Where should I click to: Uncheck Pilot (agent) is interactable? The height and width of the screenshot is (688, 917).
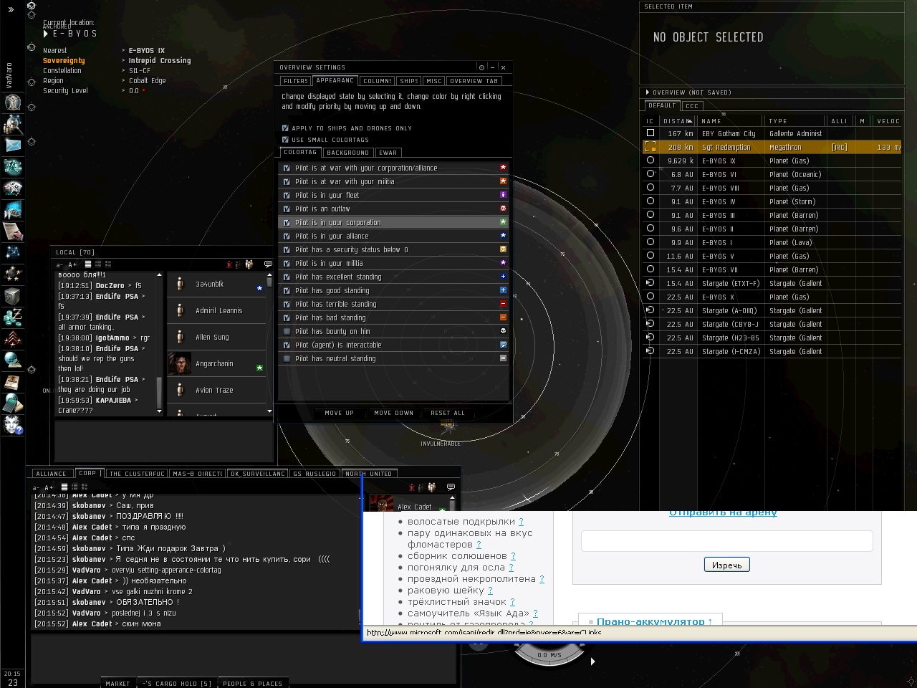click(287, 345)
